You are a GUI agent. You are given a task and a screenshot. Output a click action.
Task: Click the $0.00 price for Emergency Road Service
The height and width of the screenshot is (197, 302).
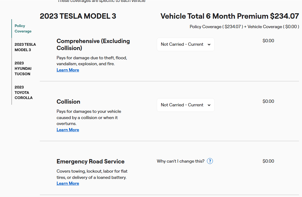pyautogui.click(x=268, y=161)
